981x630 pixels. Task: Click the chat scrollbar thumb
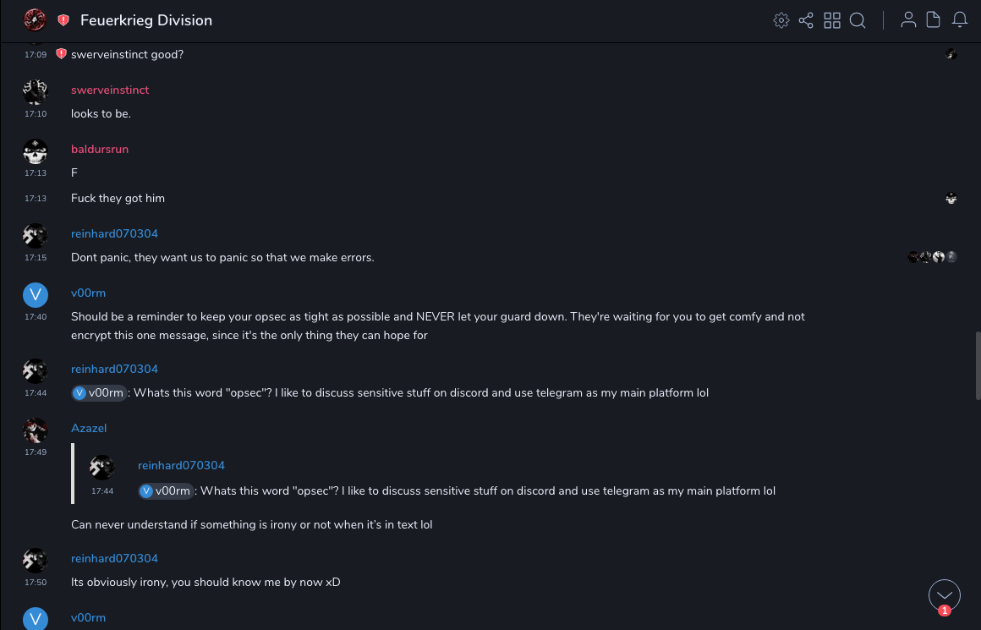[977, 359]
